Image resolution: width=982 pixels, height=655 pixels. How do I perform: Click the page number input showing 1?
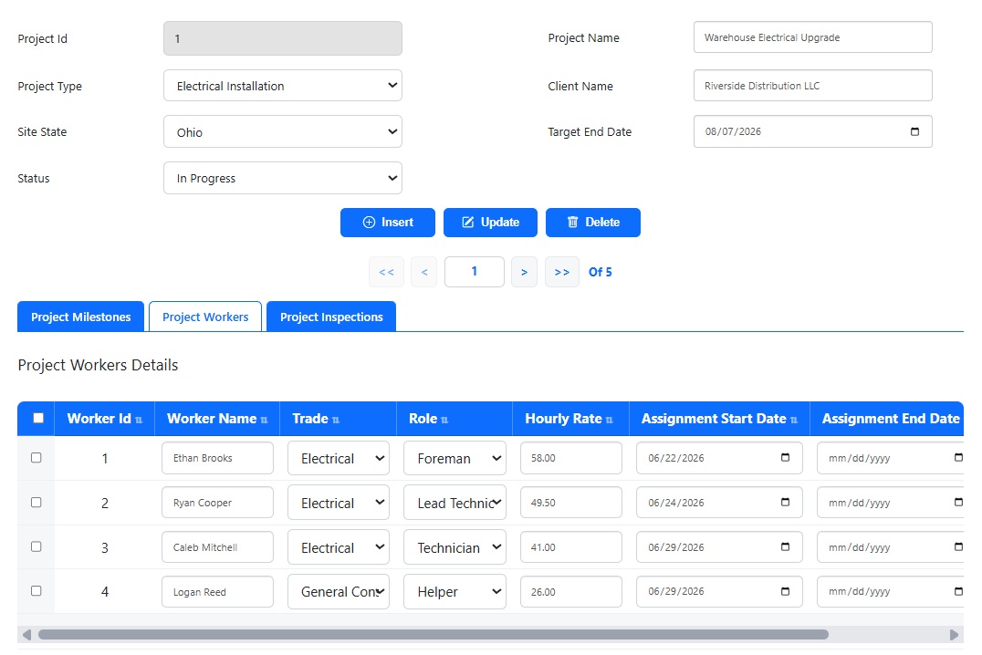(474, 272)
